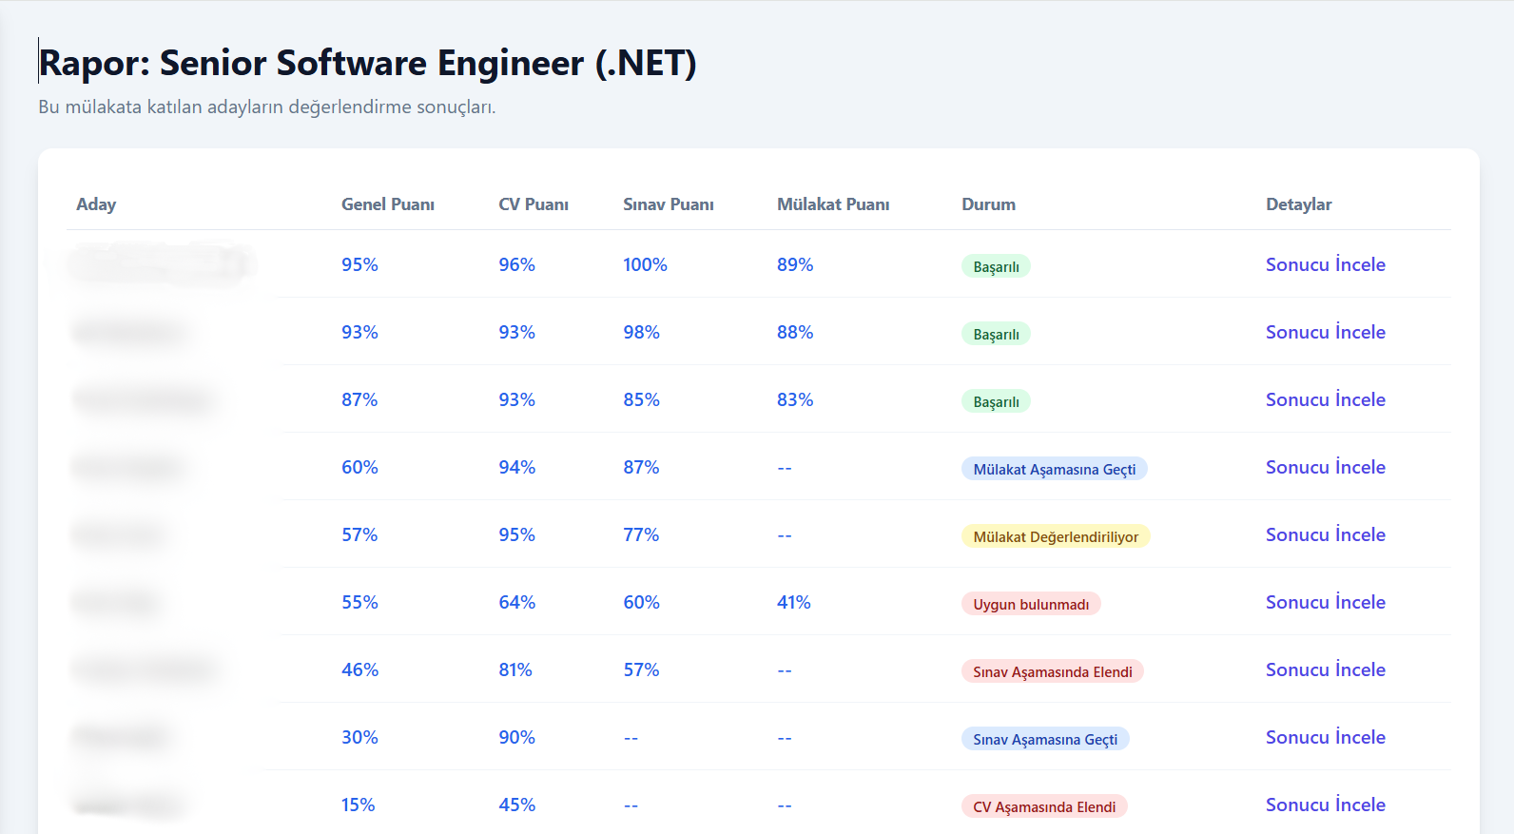Screen dimensions: 1514x834
Task: Click the 100% Sınav Puanı value
Action: 645,264
